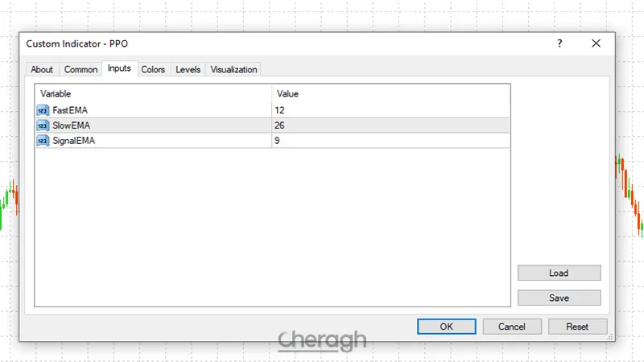Click the Cancel button
Image resolution: width=644 pixels, height=362 pixels.
(512, 327)
